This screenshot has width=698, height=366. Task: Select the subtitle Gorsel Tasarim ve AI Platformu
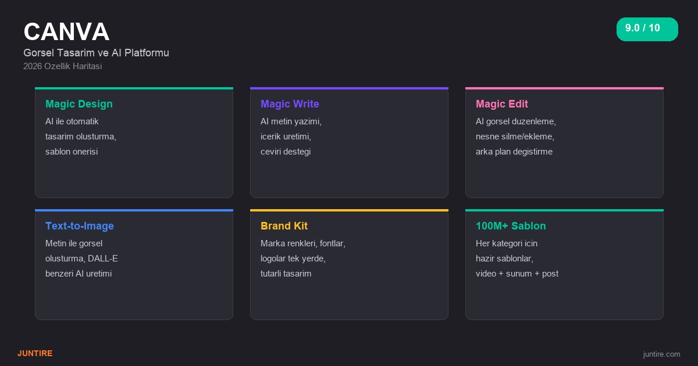click(96, 53)
